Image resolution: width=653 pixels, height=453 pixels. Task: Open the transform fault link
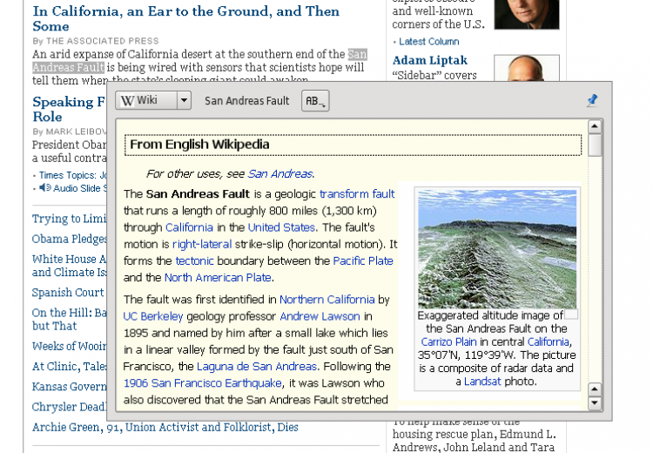[x=357, y=193]
